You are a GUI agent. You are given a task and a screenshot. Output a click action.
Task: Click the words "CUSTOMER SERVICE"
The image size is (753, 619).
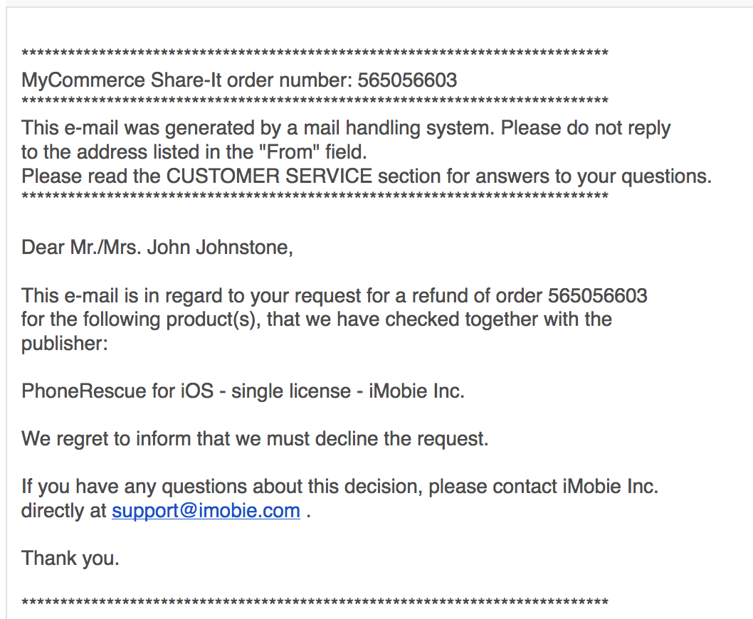coord(269,176)
